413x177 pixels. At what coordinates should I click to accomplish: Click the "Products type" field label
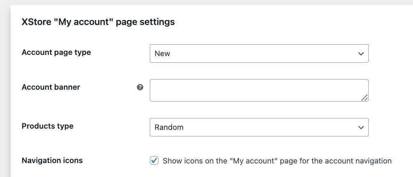tap(47, 126)
